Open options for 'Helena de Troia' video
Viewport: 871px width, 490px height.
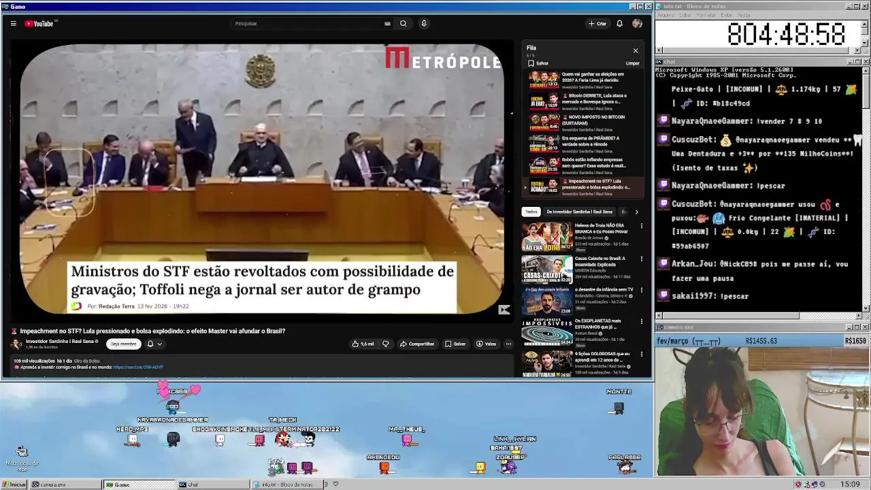tap(641, 225)
